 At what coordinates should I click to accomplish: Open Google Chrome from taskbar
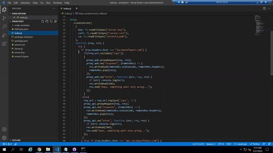[x=39, y=149]
